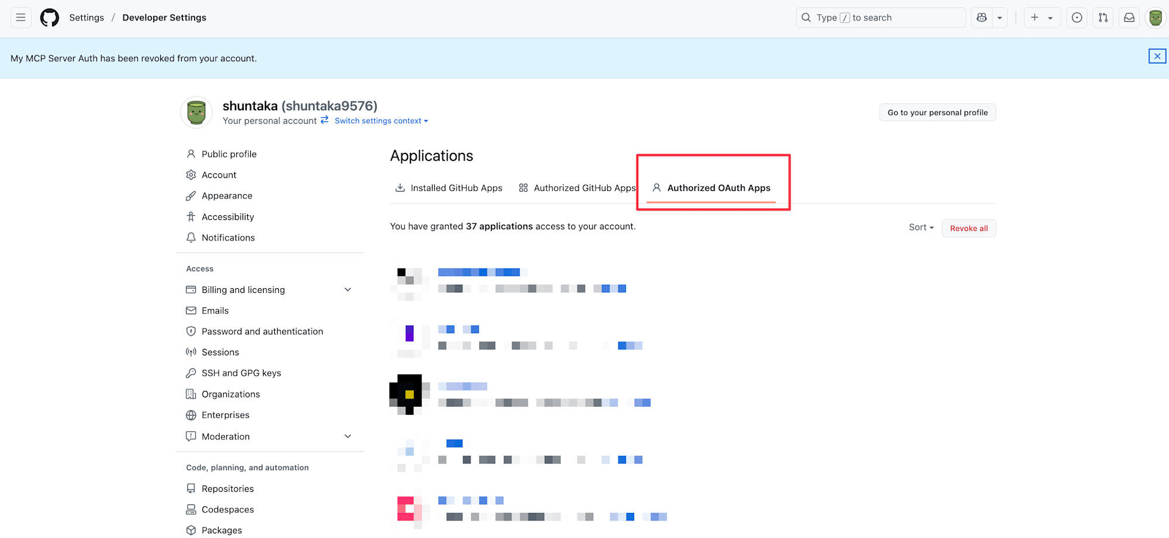The width and height of the screenshot is (1169, 538).
Task: Click the person icon on Public profile
Action: coord(191,154)
